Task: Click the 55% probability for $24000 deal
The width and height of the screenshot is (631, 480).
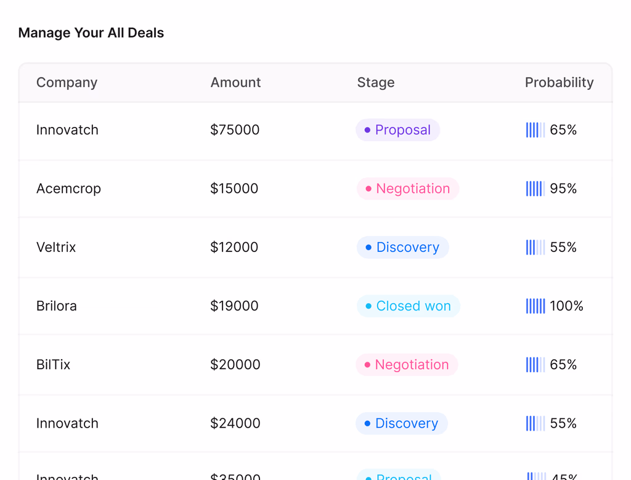Action: click(551, 424)
